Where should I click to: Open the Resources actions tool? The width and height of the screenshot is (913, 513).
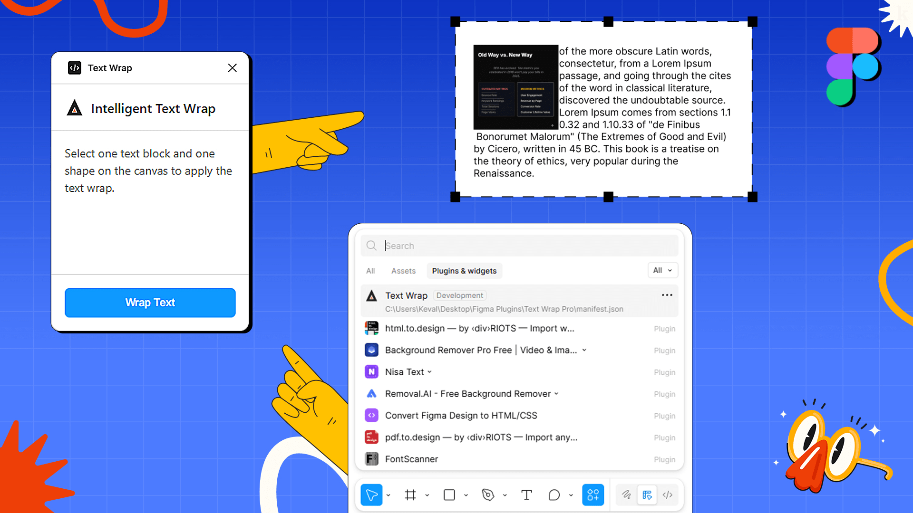(x=593, y=495)
